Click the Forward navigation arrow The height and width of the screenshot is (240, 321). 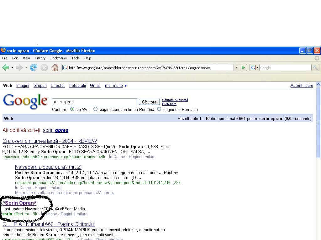(x=19, y=67)
